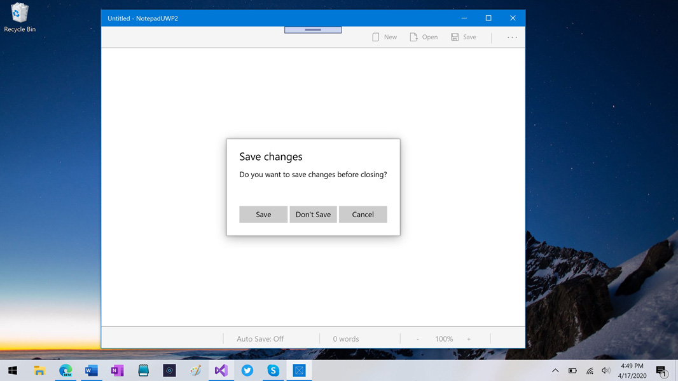Image resolution: width=678 pixels, height=381 pixels.
Task: Cancel the Save changes dialog
Action: [363, 215]
